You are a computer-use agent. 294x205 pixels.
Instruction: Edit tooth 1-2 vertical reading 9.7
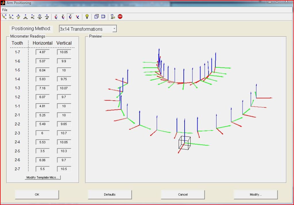(64, 97)
